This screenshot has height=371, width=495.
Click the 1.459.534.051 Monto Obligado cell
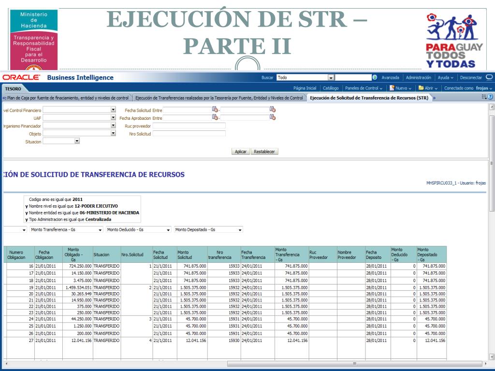(x=79, y=288)
